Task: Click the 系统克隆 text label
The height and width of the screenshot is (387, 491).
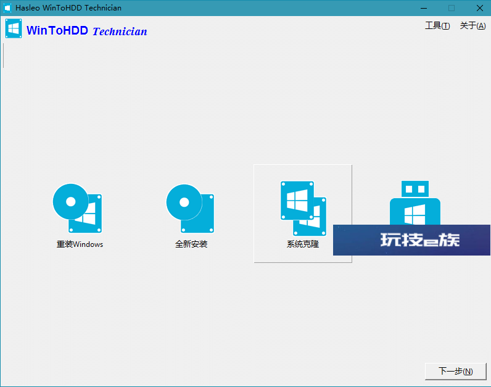Action: 303,244
